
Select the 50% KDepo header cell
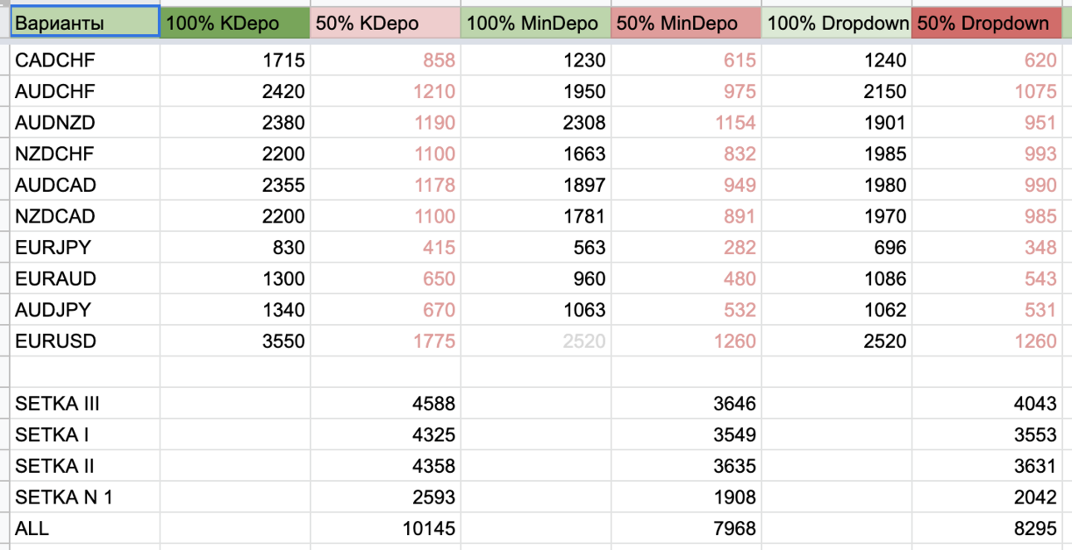point(386,22)
